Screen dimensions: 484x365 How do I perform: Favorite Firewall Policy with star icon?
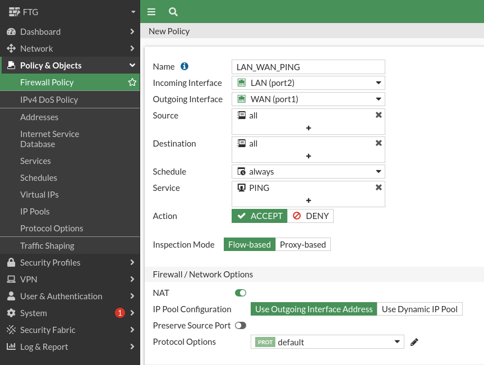click(132, 82)
